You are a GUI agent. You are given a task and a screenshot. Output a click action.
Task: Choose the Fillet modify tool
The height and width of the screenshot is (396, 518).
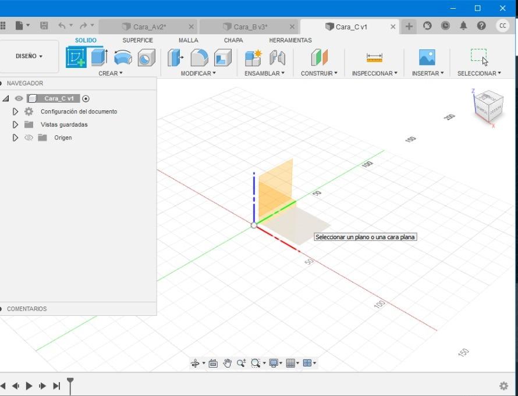click(x=199, y=57)
